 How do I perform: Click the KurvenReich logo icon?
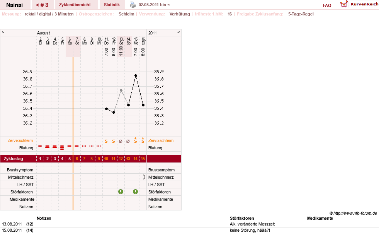(344, 4)
